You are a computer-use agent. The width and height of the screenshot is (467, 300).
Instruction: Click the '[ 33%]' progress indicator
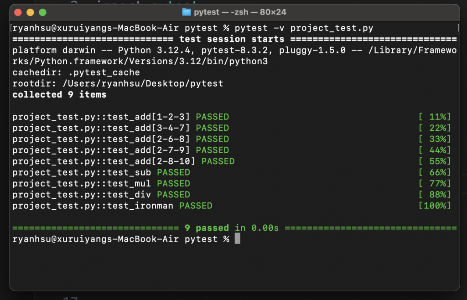click(435, 139)
